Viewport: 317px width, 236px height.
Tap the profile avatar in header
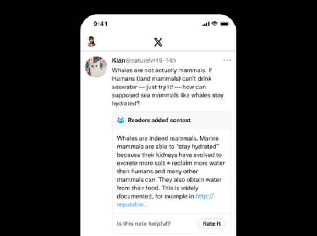pyautogui.click(x=91, y=41)
